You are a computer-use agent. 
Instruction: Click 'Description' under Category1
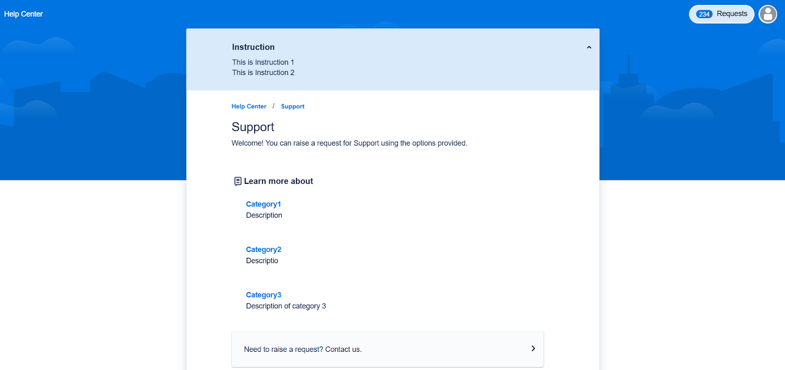tap(264, 216)
